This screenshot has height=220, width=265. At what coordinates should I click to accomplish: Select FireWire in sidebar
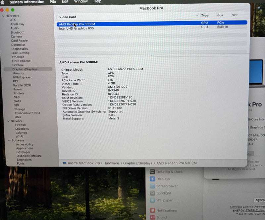[18, 65]
